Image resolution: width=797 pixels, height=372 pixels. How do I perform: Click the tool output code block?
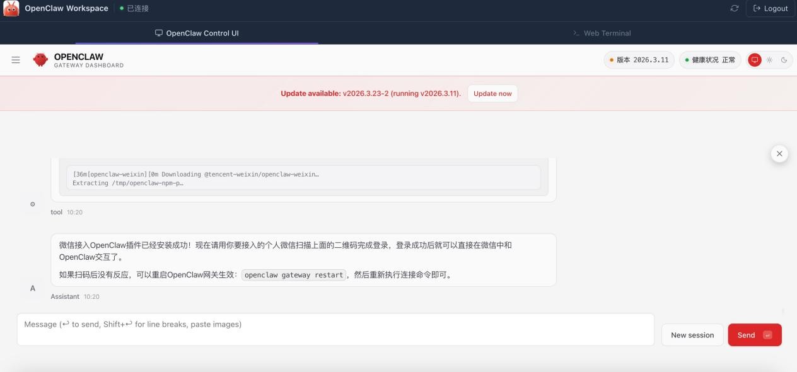(x=303, y=178)
